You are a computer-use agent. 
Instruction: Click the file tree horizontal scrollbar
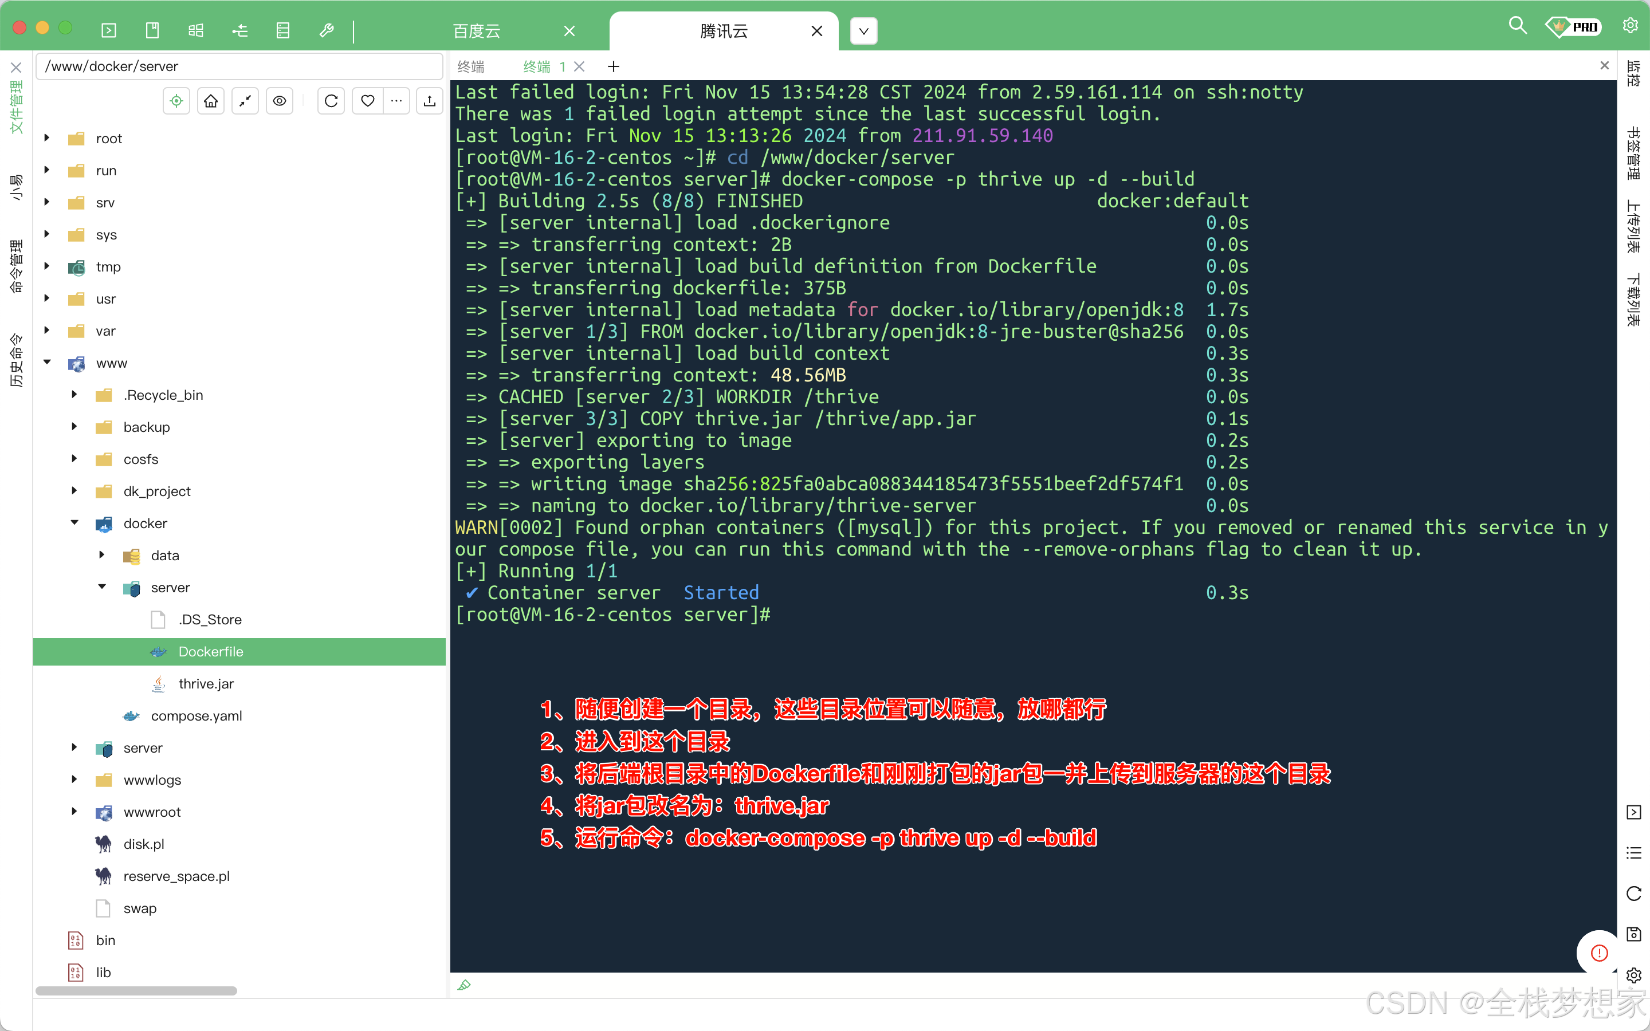tap(136, 990)
